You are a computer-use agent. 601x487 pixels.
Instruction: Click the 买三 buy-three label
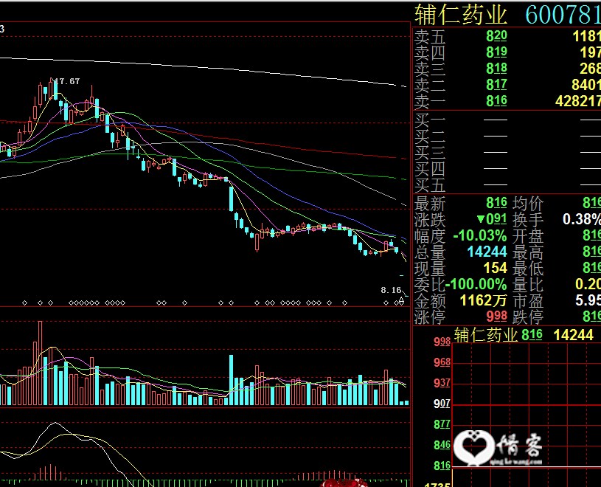pyautogui.click(x=430, y=153)
